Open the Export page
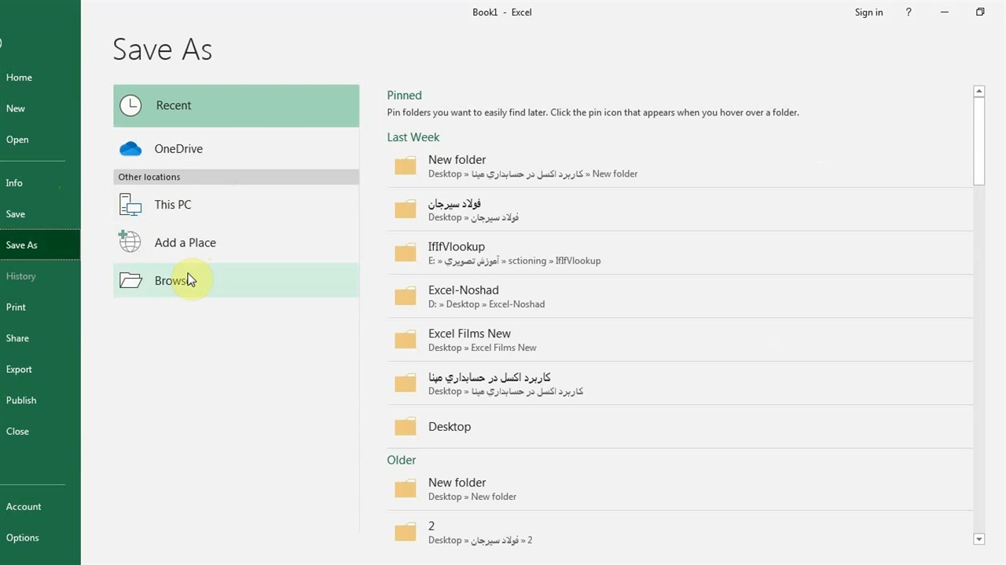 pos(39,369)
